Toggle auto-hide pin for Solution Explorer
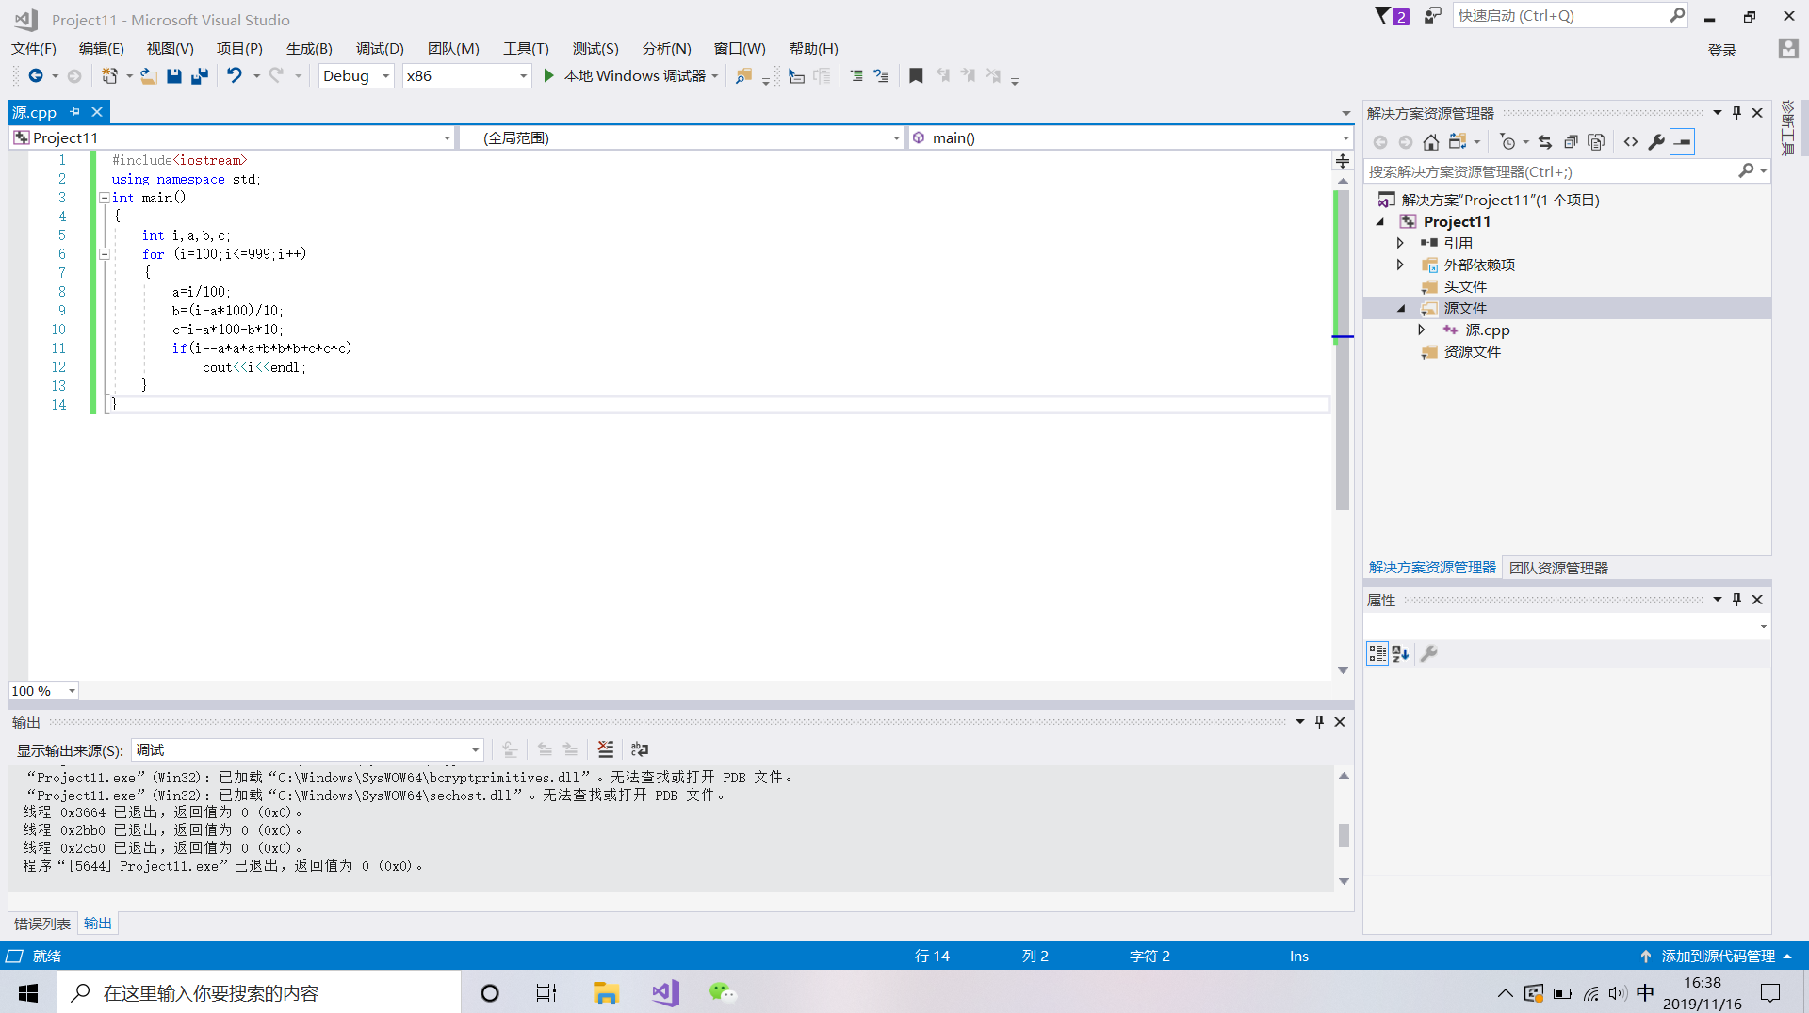Screen dimensions: 1809x1013 1736,113
